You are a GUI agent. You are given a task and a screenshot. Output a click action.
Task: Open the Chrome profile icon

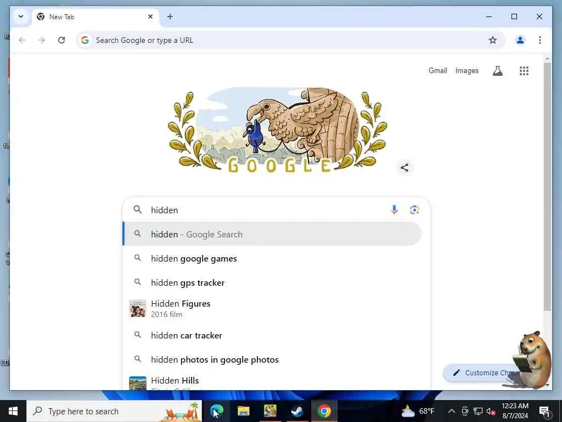click(520, 40)
